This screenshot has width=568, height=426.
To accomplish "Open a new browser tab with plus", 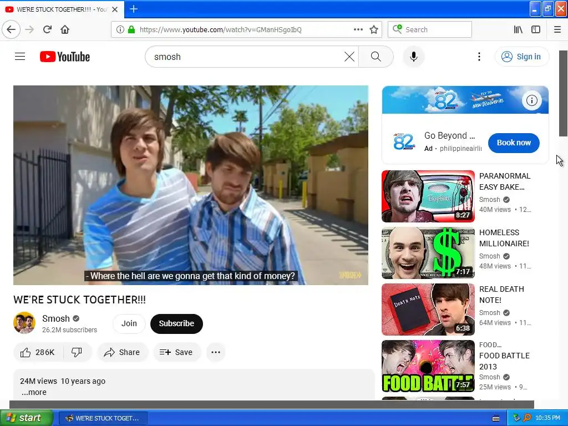I will (133, 9).
